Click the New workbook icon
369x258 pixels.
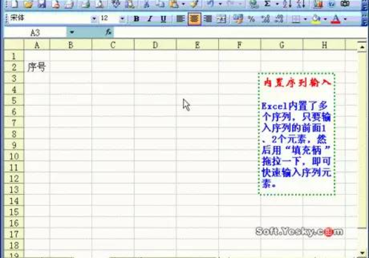(15, 4)
